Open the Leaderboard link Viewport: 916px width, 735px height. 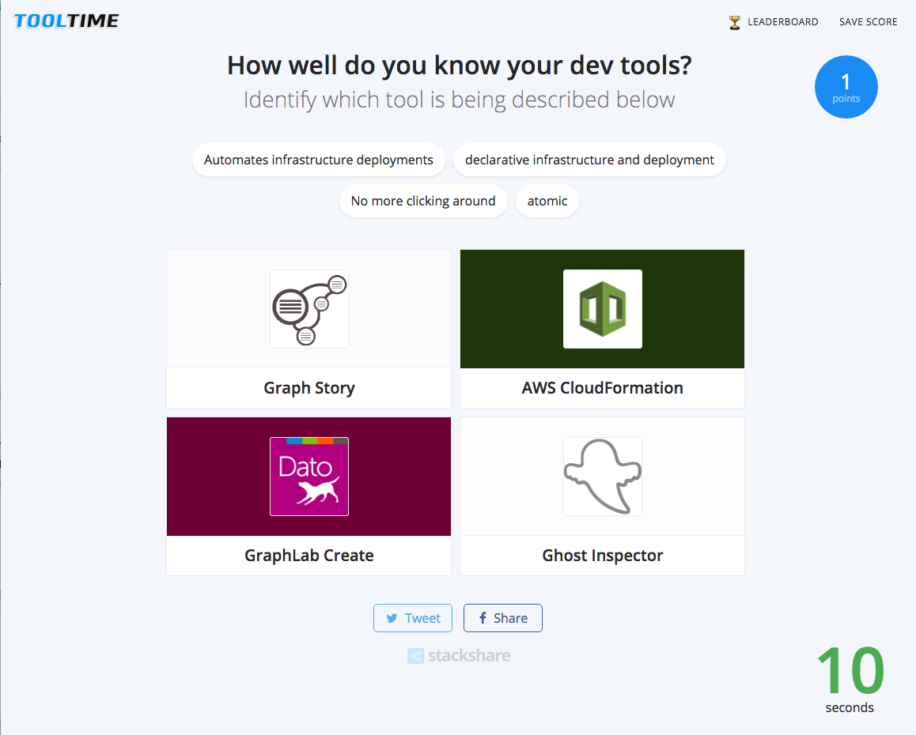(x=783, y=22)
